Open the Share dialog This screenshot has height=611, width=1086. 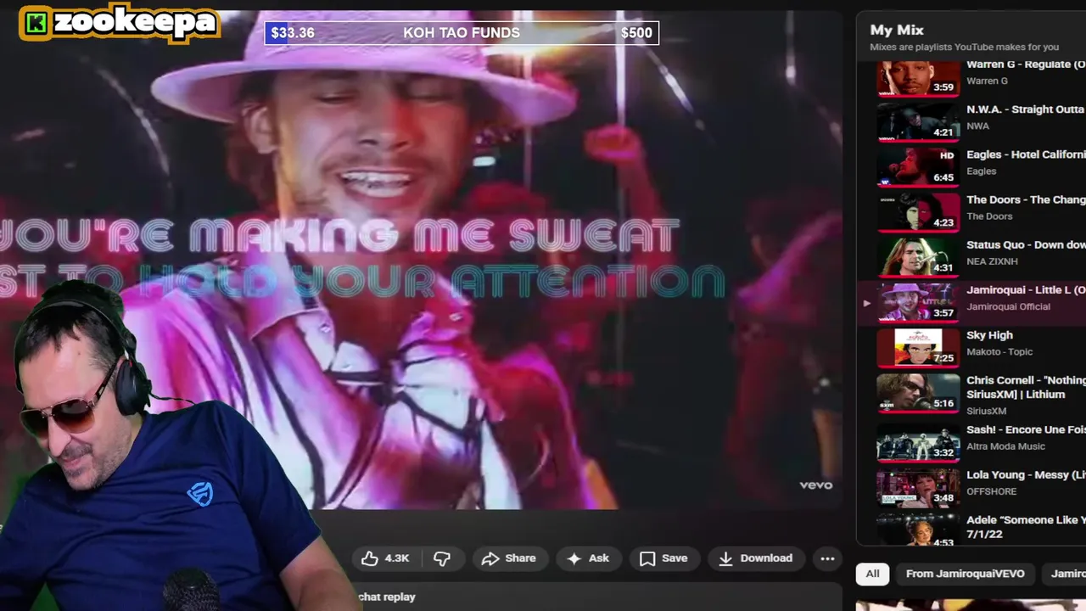(508, 558)
